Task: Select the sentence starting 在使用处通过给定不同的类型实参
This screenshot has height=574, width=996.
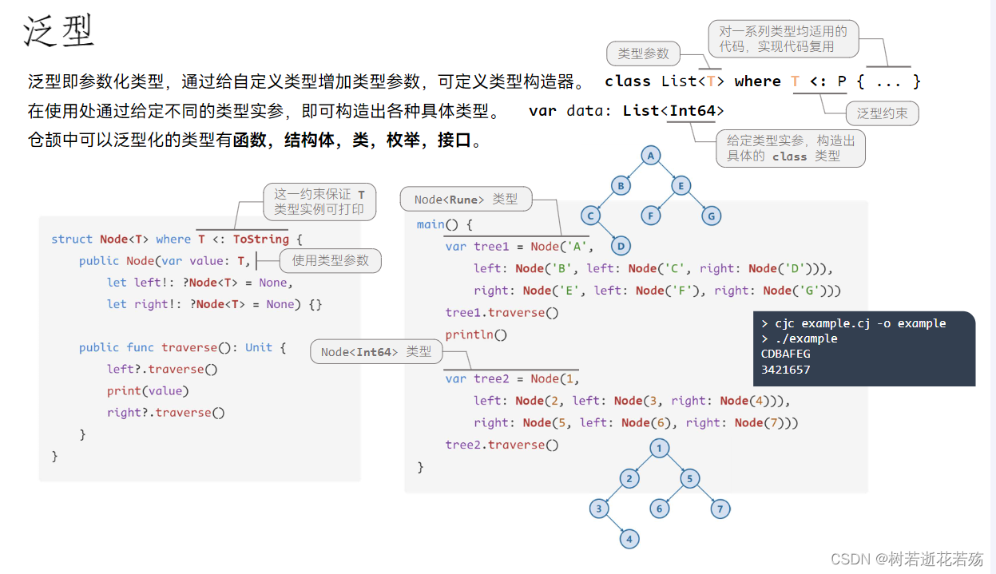Action: point(264,111)
